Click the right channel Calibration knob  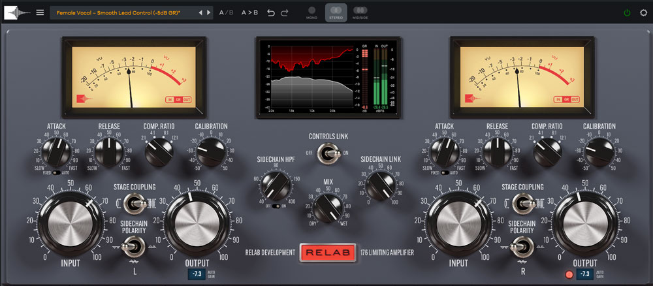[599, 152]
